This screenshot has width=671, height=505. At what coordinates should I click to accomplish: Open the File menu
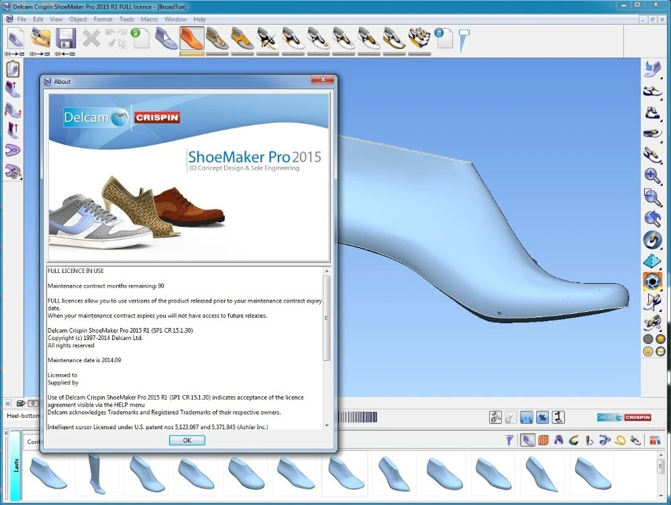[x=22, y=19]
